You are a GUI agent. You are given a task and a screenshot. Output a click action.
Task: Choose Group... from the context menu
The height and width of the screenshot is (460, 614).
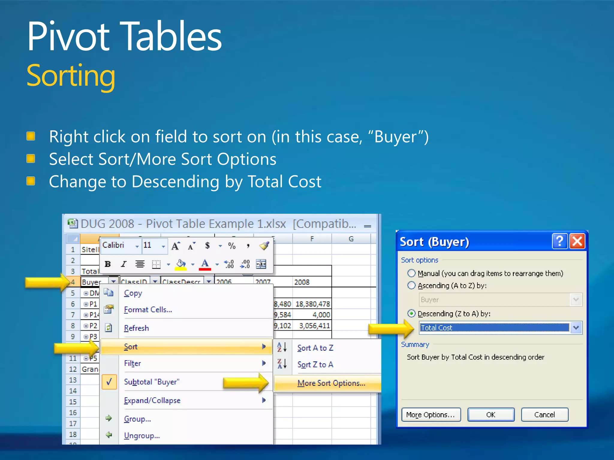point(186,419)
